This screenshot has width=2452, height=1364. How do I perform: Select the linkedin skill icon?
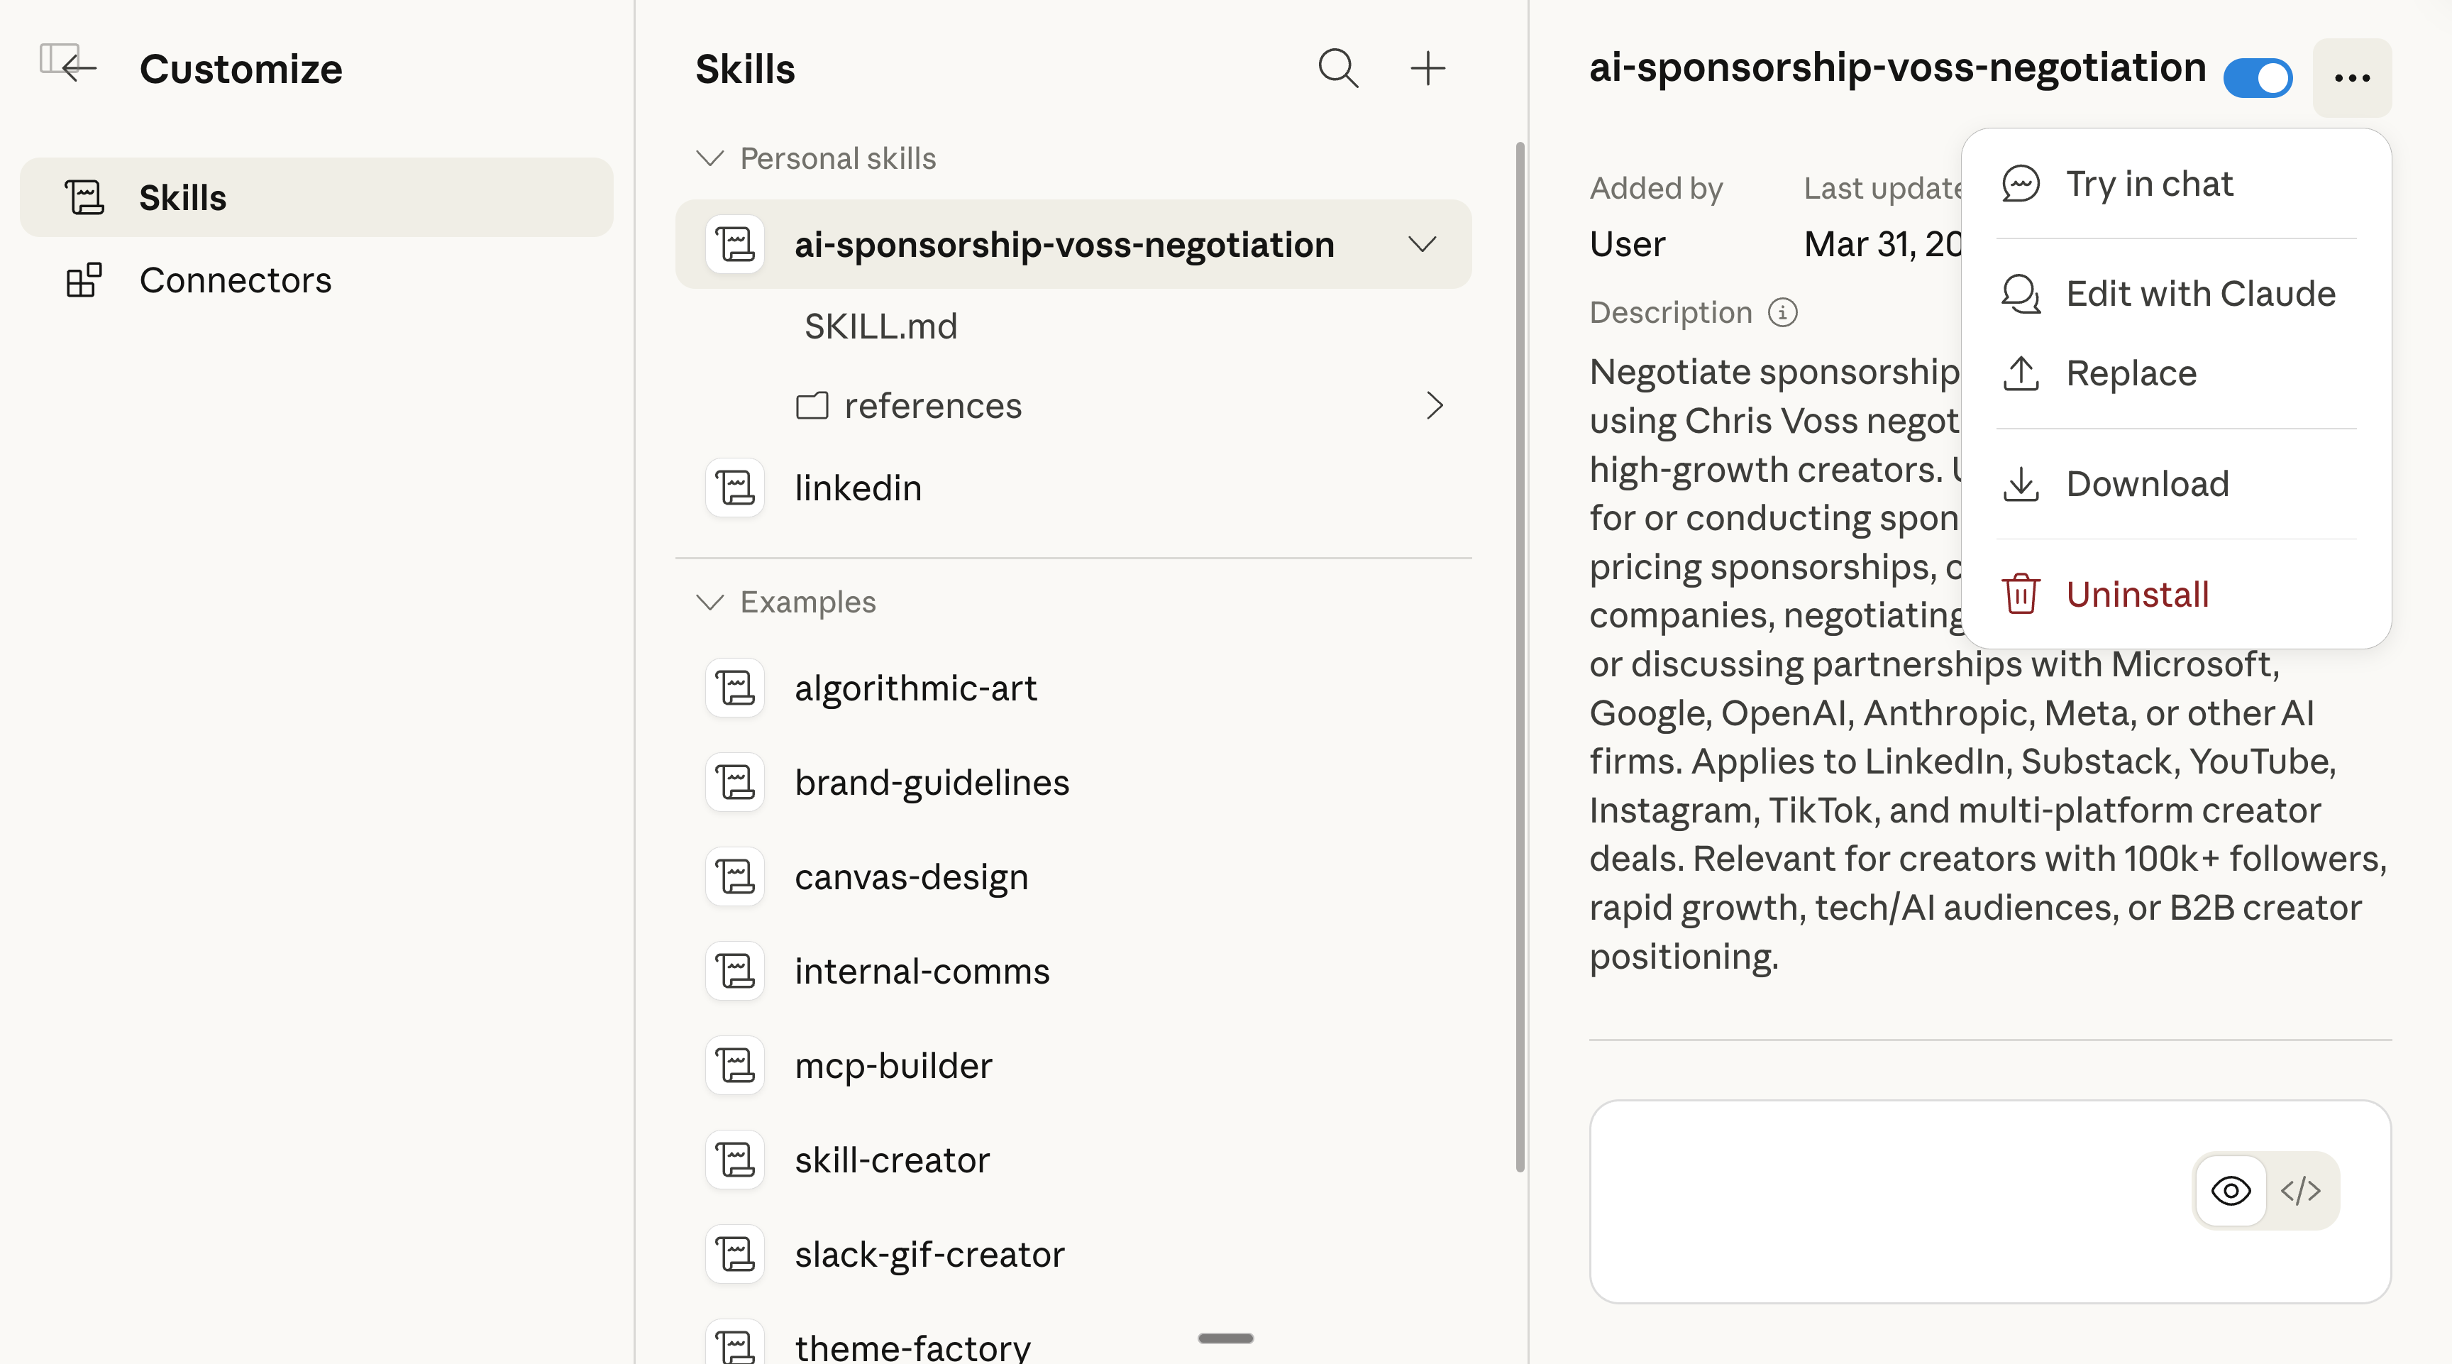[x=735, y=488]
